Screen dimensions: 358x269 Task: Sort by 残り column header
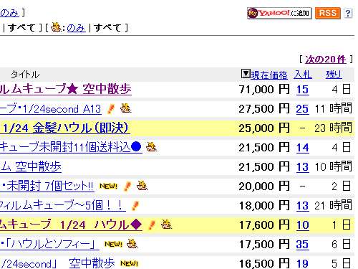click(x=334, y=75)
